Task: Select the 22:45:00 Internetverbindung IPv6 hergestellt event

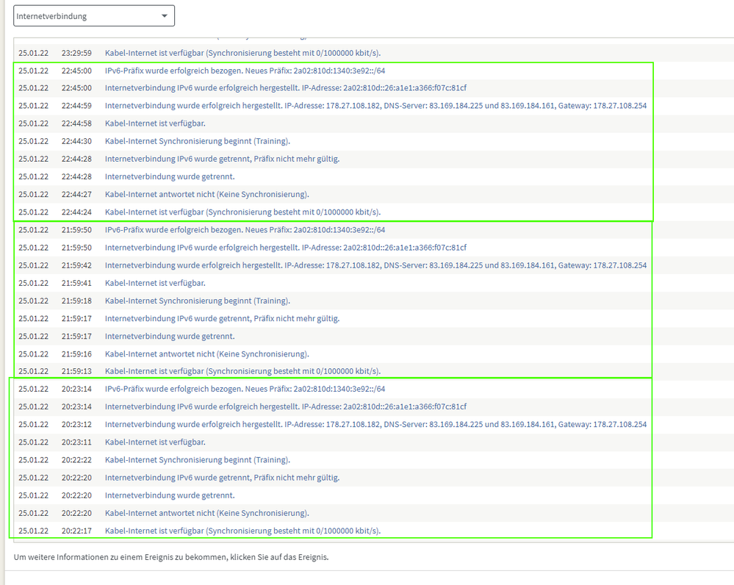Action: coord(286,88)
